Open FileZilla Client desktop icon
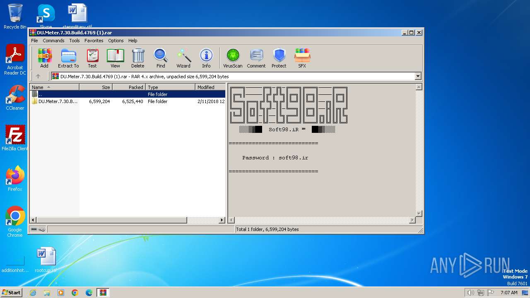The height and width of the screenshot is (298, 530). pyautogui.click(x=15, y=138)
